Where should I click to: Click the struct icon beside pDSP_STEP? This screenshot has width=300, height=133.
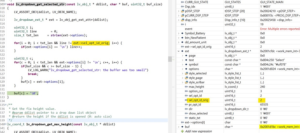pyautogui.click(x=182, y=11)
